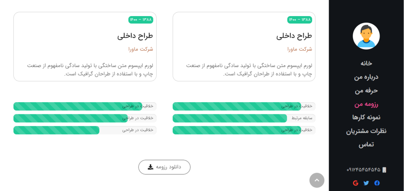404x191 pixels.
Task: Open نمونه کارها from sidebar
Action: [366, 118]
